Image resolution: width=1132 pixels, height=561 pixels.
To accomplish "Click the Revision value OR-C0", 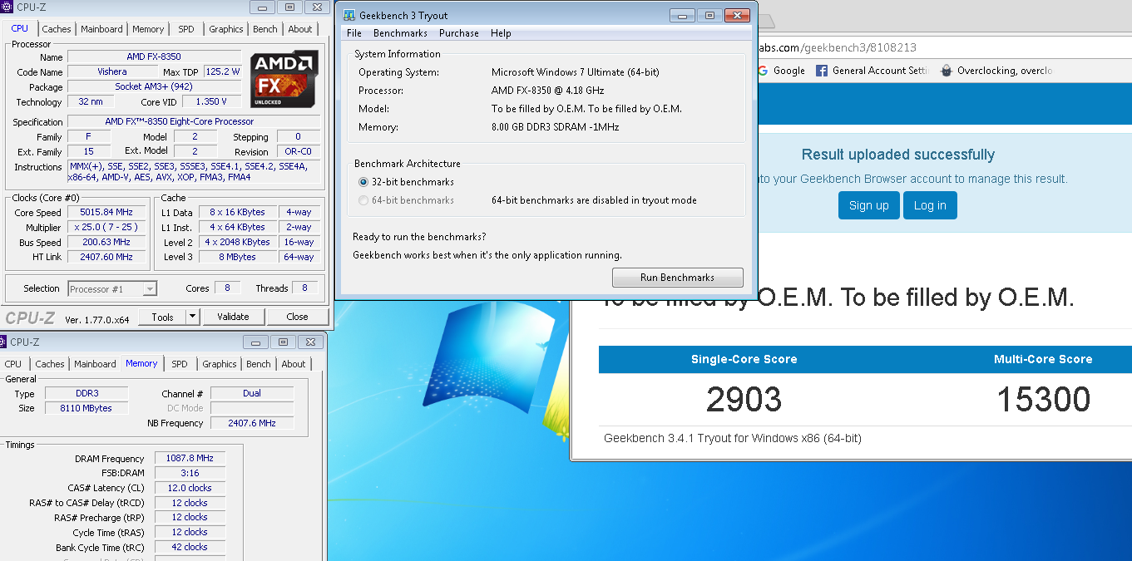I will (x=298, y=152).
